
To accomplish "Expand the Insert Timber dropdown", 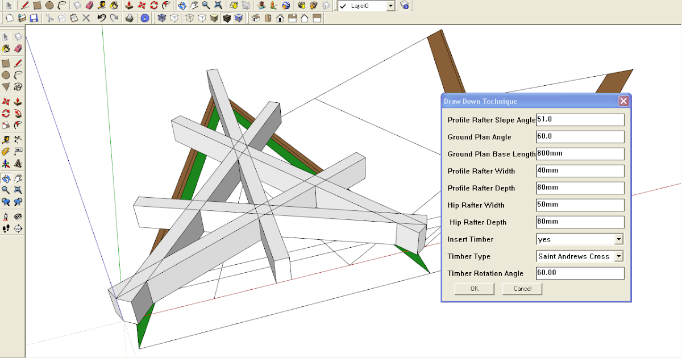I will click(x=618, y=239).
